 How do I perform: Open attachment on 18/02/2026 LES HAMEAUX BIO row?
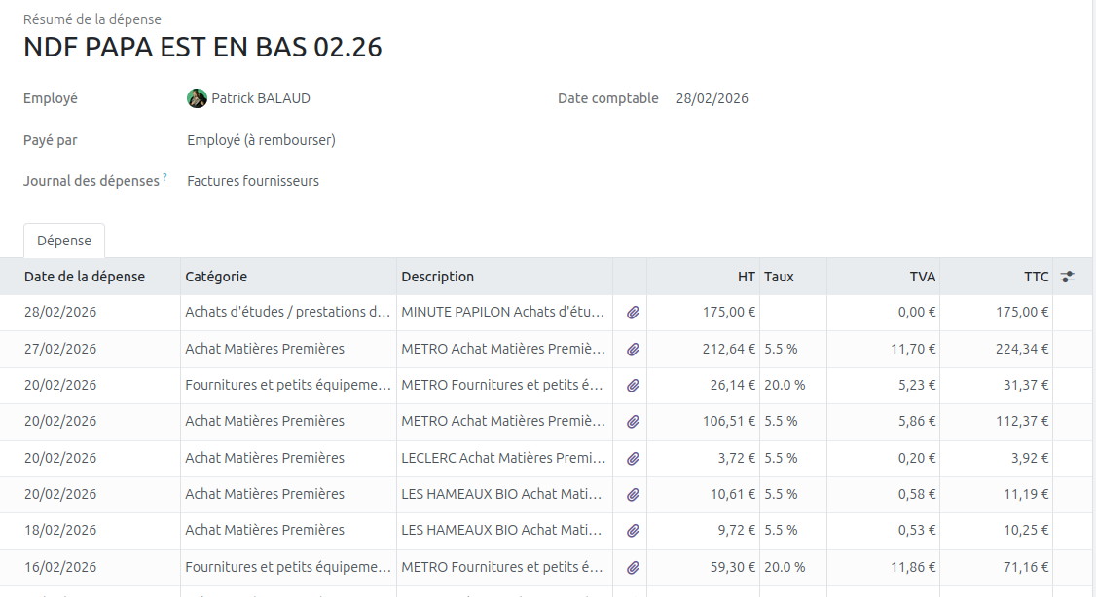click(633, 531)
